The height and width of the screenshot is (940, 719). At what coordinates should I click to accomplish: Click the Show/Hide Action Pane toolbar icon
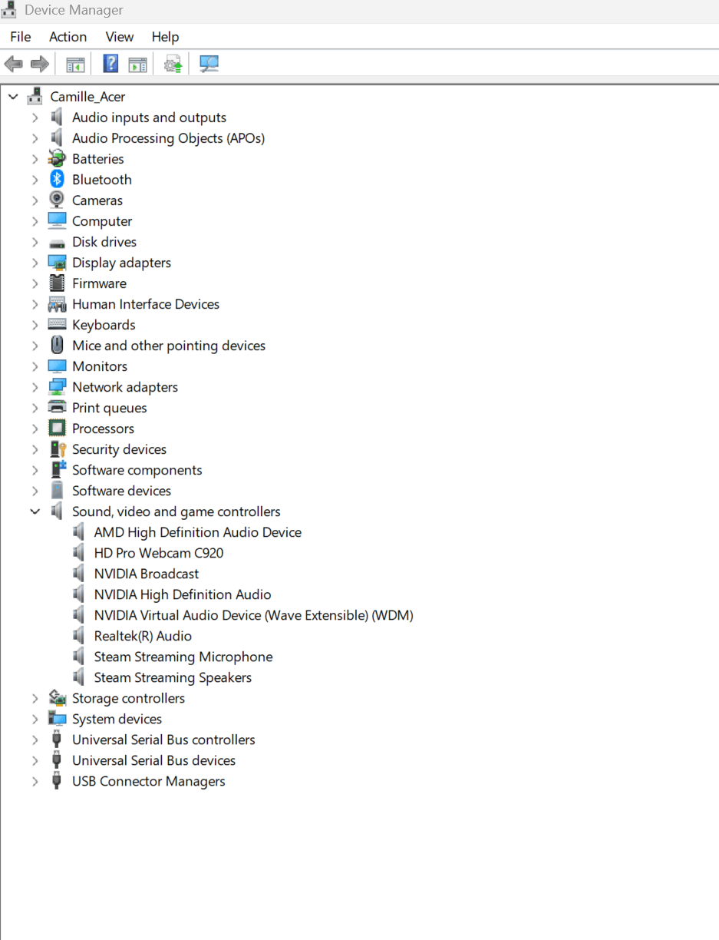(137, 65)
